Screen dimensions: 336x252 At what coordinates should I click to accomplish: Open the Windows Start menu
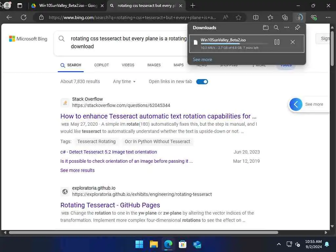(139, 244)
